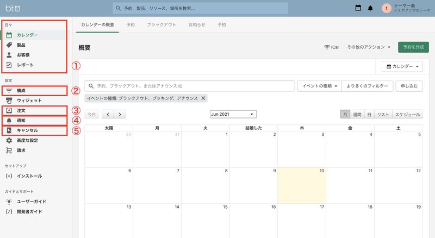Image resolution: width=435 pixels, height=238 pixels.
Task: Click お客様 person icon in sidebar
Action: coord(9,55)
